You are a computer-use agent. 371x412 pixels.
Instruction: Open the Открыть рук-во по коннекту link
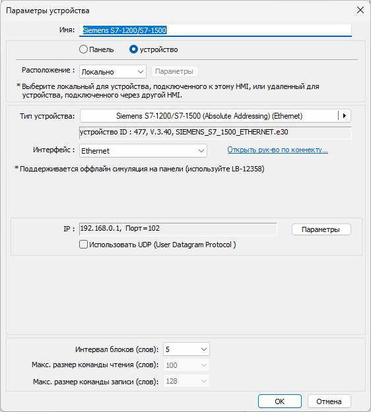point(278,150)
